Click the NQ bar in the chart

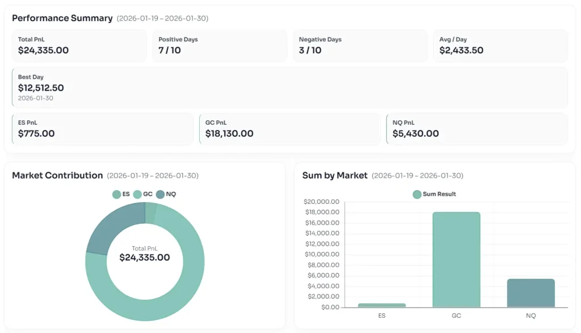[x=531, y=293]
